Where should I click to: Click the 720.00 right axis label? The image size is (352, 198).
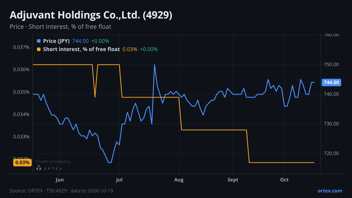point(332,153)
